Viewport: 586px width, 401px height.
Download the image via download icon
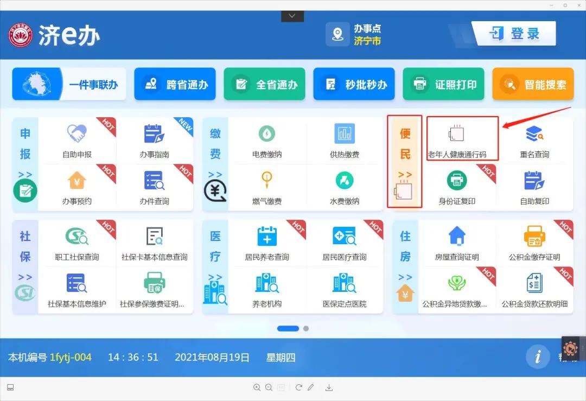[329, 387]
